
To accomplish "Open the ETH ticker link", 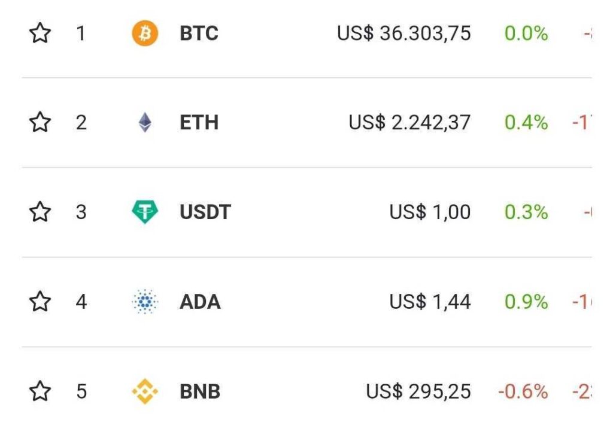I will (x=199, y=123).
